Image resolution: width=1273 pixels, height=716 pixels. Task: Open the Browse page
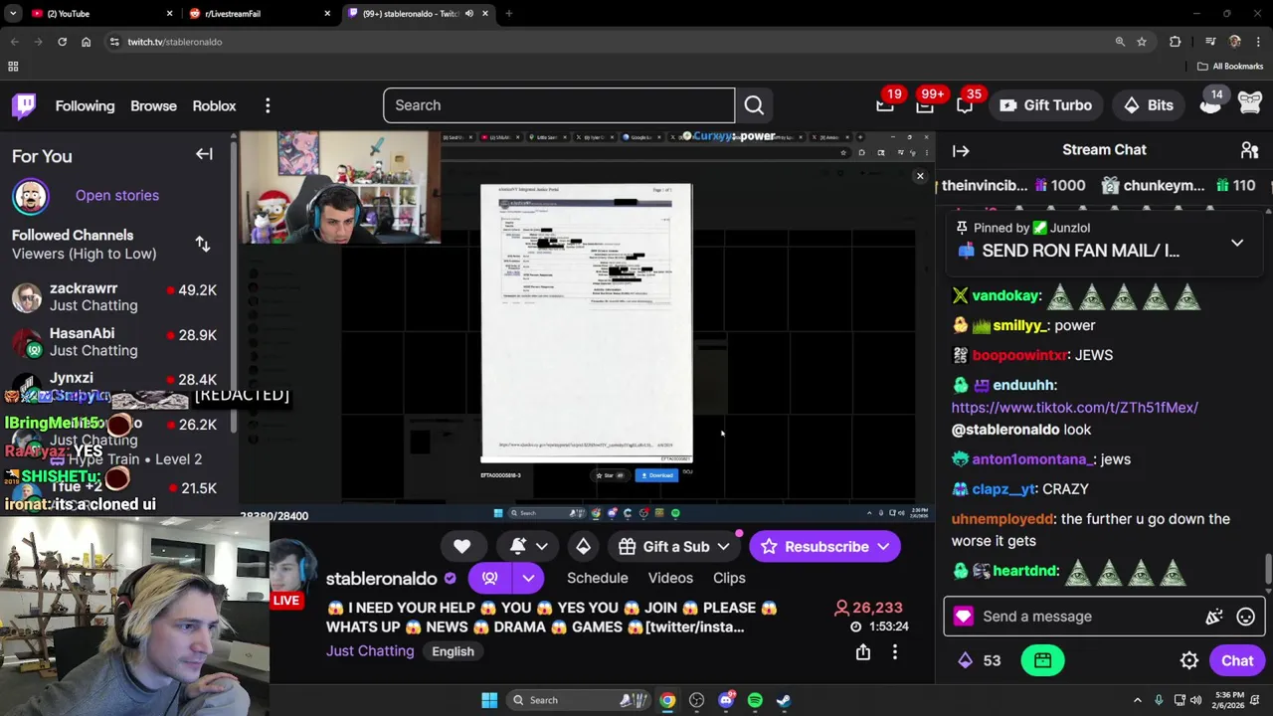[x=153, y=105]
